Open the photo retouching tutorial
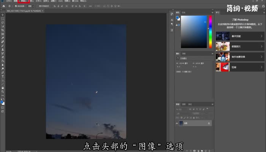The width and height of the screenshot is (266, 152). (239, 46)
